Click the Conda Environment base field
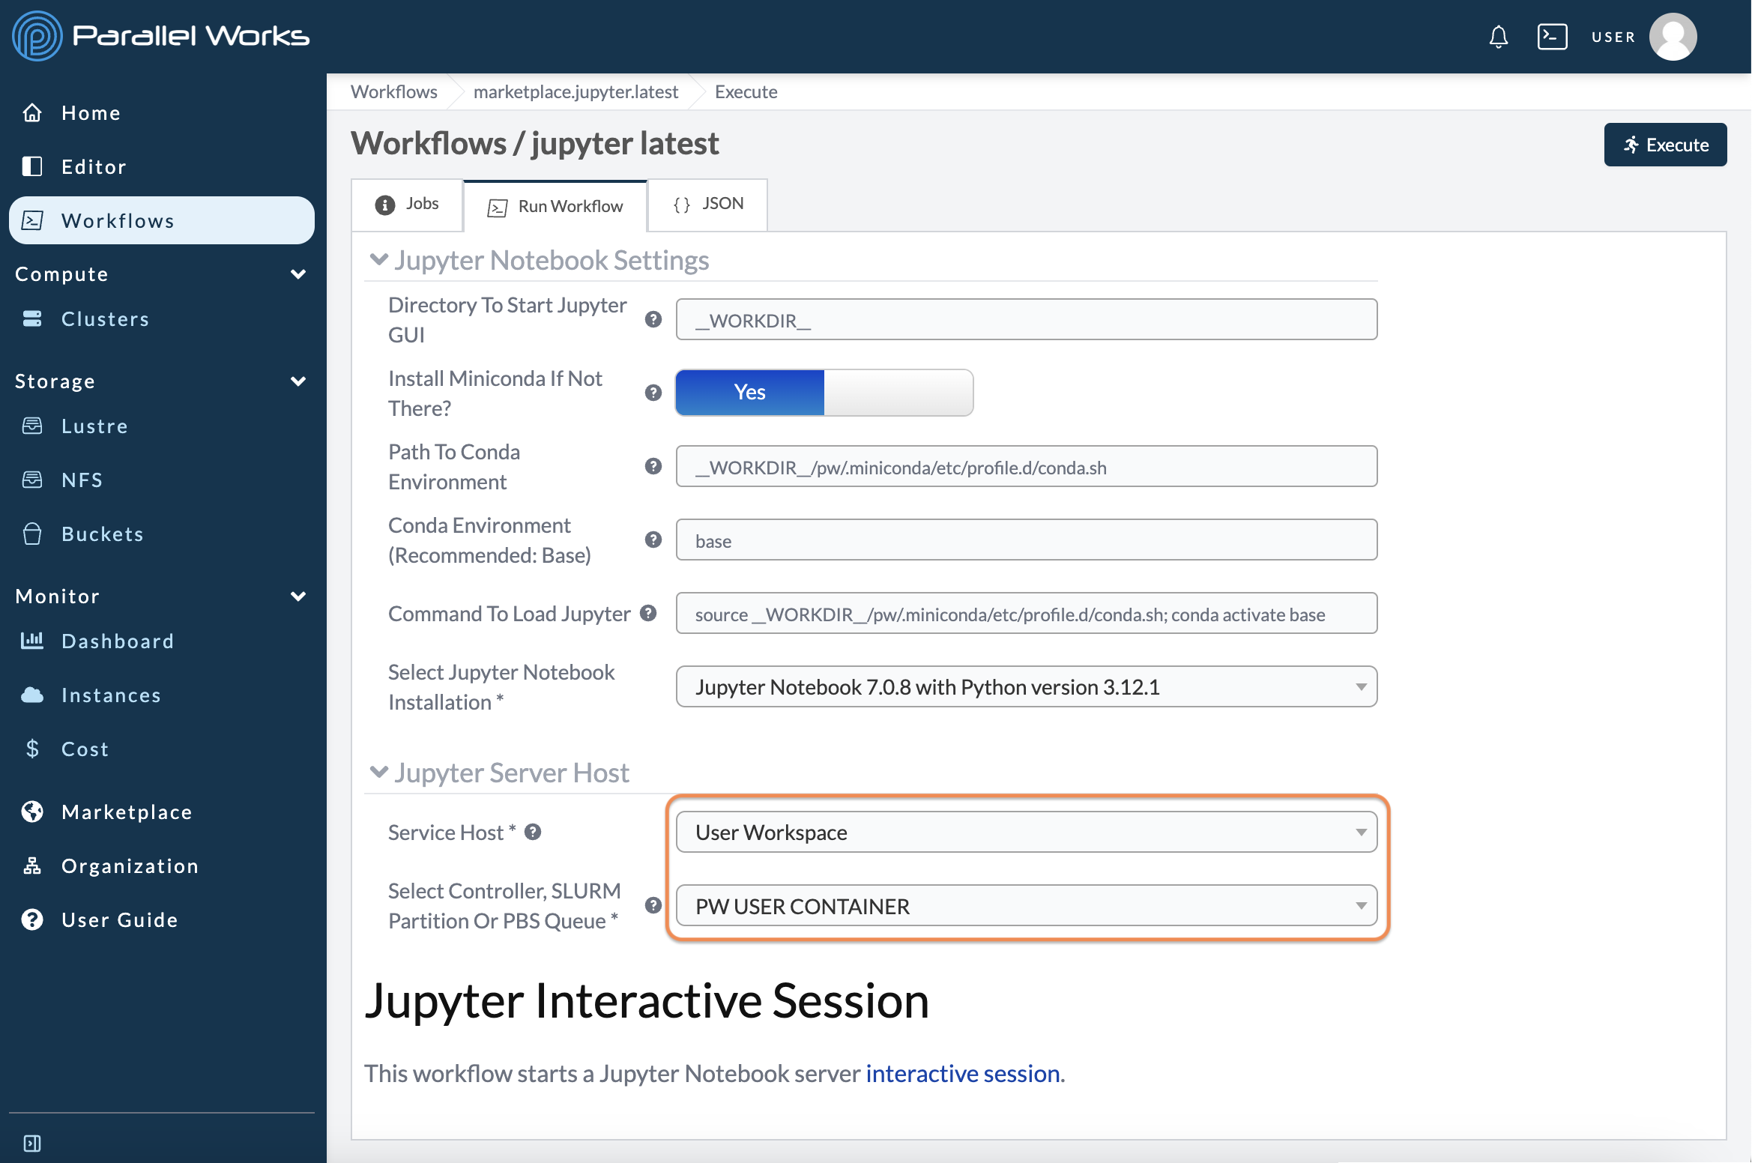Viewport: 1755px width, 1163px height. [1026, 540]
